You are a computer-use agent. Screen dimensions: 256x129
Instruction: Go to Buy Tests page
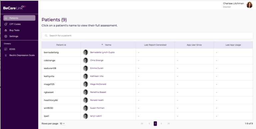point(14,30)
